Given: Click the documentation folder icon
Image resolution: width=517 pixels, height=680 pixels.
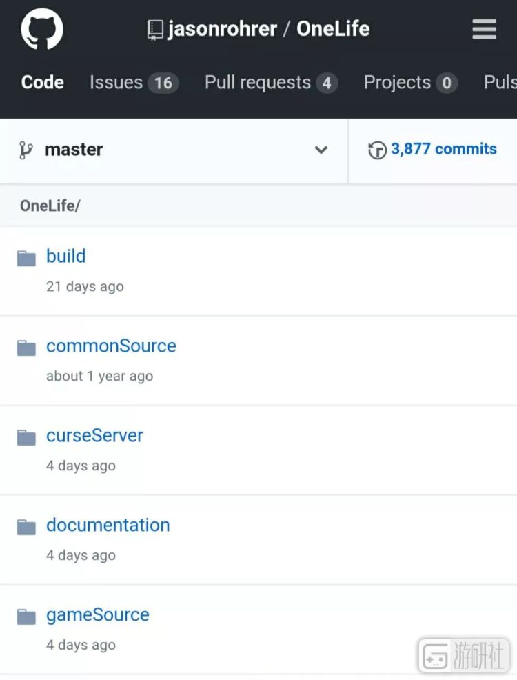Looking at the screenshot, I should pyautogui.click(x=26, y=528).
